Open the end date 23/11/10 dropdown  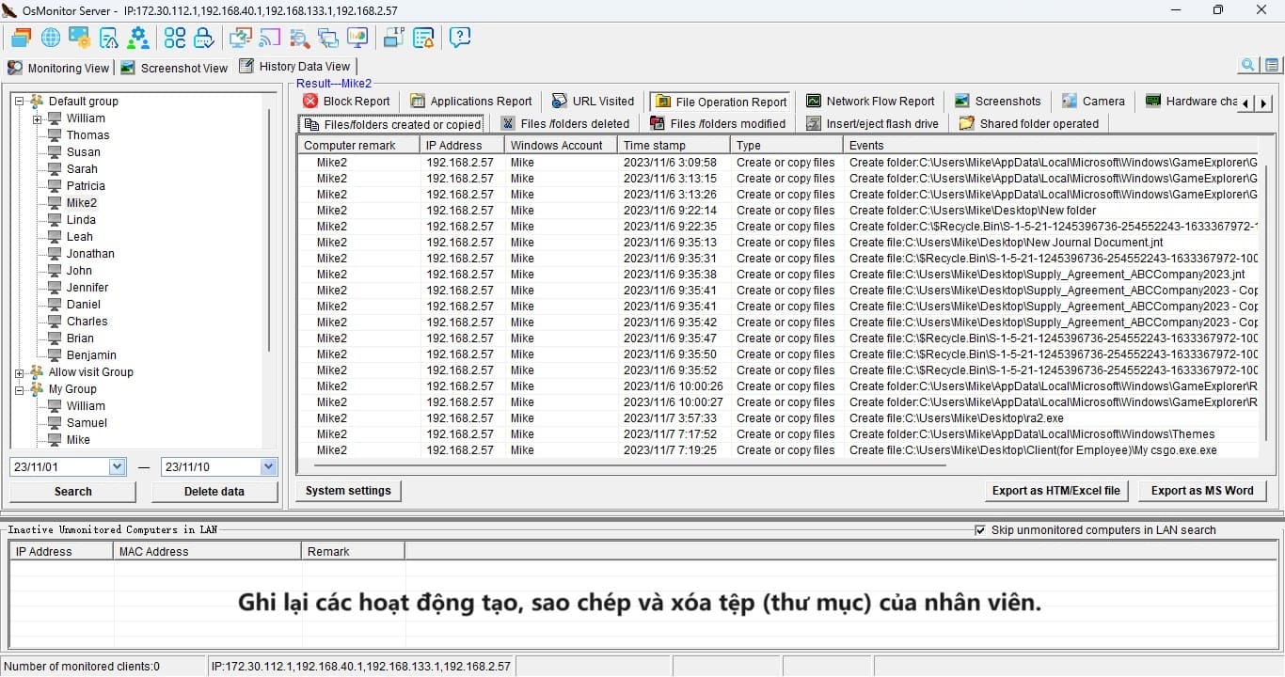(269, 466)
